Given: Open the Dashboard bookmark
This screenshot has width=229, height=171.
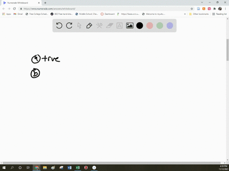Looking at the screenshot, I should click(108, 14).
